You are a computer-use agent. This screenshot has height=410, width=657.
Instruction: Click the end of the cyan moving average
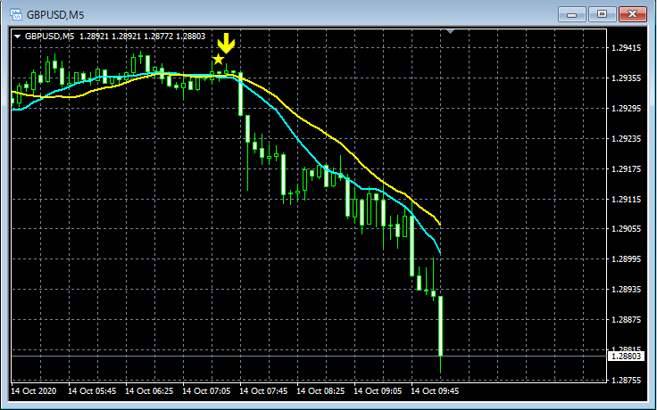[439, 251]
